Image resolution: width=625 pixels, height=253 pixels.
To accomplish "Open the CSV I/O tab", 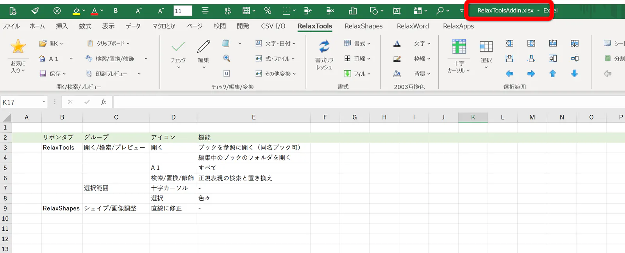I will click(x=273, y=26).
